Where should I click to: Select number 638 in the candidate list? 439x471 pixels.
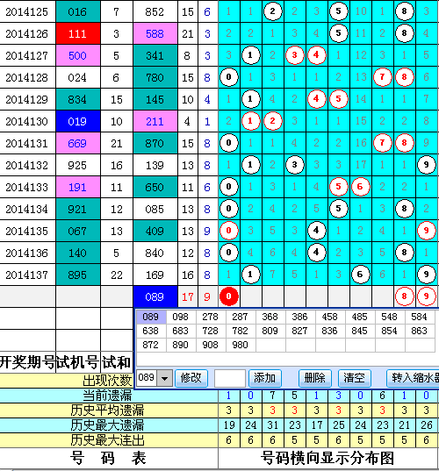[x=151, y=331]
